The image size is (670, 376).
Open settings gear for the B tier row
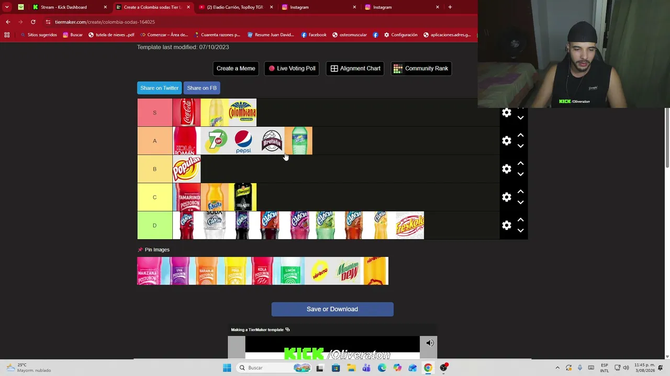click(507, 169)
